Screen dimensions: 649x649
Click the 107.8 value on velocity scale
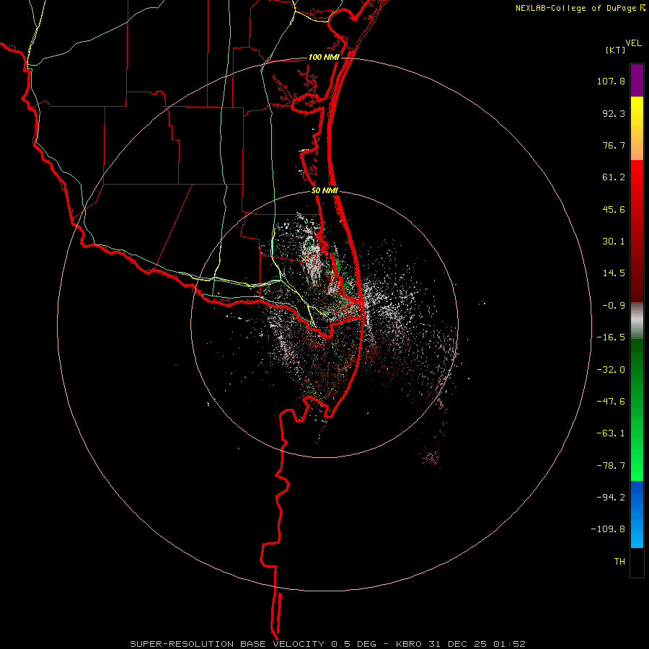(x=611, y=81)
